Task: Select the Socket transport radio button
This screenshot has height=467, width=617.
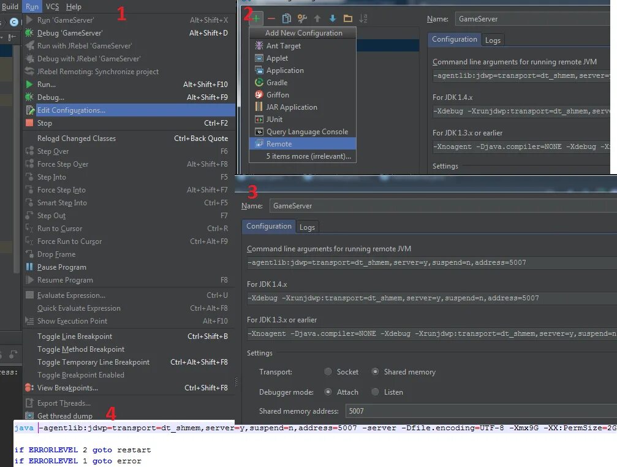Action: tap(328, 372)
